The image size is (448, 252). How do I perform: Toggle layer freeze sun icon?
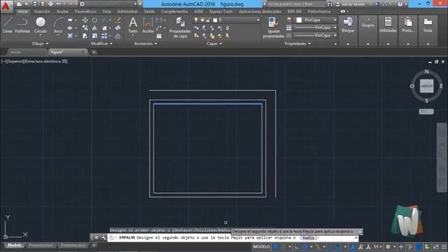point(202,20)
